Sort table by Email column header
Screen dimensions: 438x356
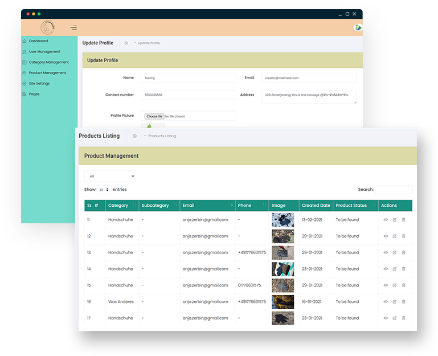click(x=207, y=206)
